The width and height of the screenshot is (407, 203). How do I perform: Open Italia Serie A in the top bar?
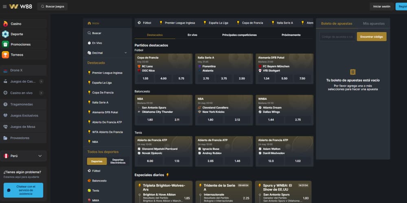point(282,23)
